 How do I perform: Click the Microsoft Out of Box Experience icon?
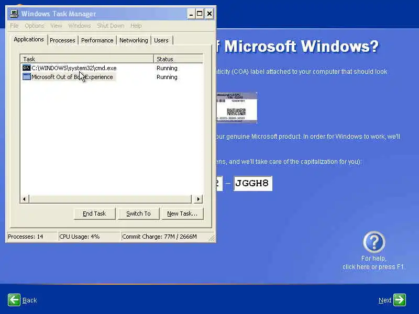27,77
